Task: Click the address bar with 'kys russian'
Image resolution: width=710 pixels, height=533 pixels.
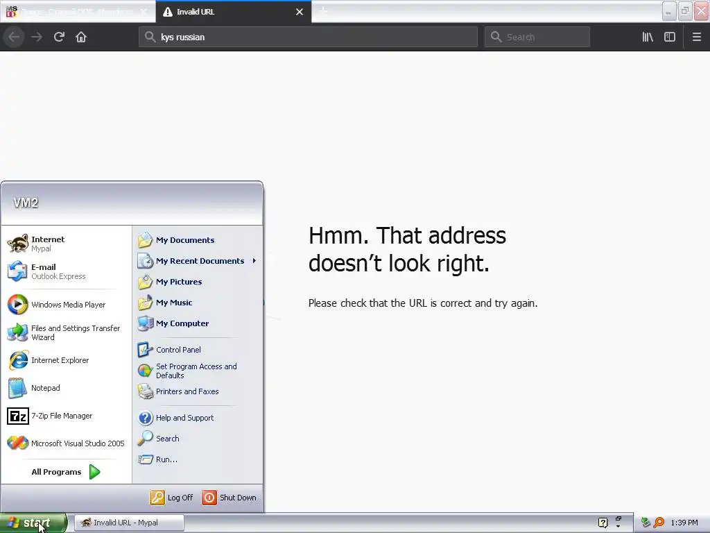Action: click(x=308, y=37)
